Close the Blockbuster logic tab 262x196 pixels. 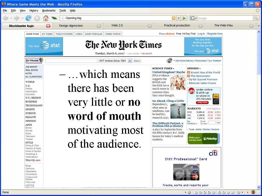(x=48, y=26)
